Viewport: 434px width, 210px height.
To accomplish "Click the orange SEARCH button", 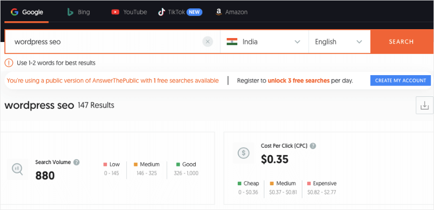I will (x=401, y=42).
